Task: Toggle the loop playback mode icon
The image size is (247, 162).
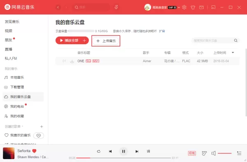Action: tap(99, 151)
